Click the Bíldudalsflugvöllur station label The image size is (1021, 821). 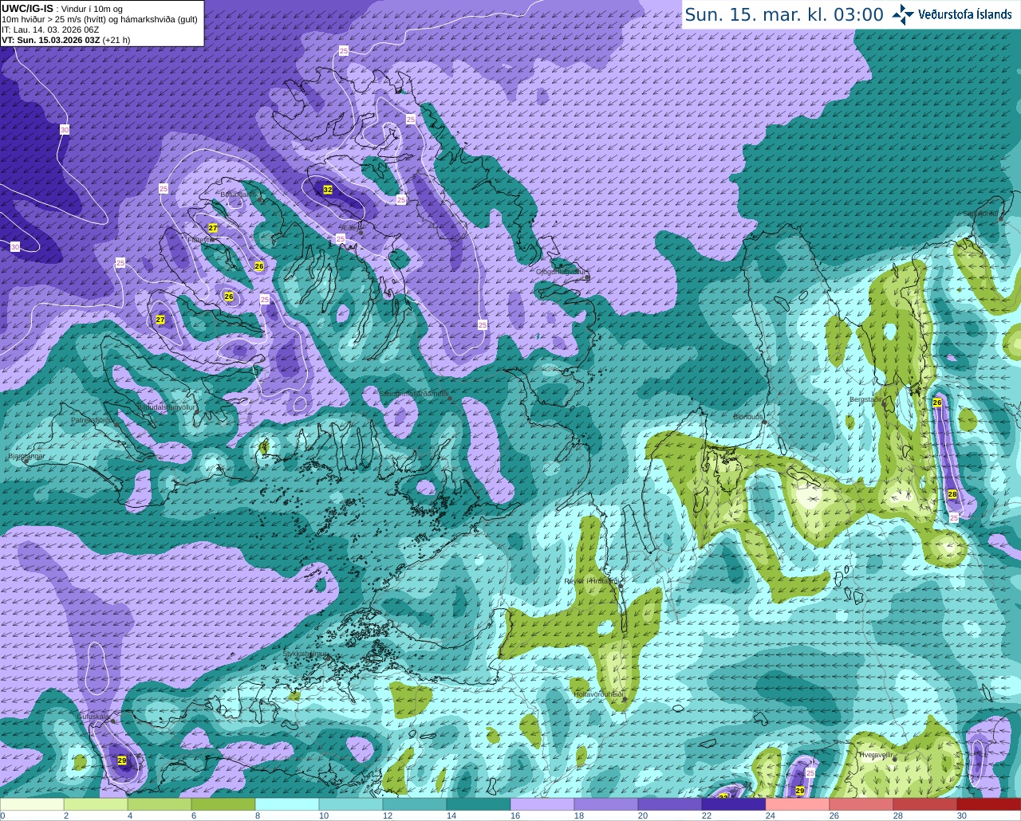coord(166,407)
